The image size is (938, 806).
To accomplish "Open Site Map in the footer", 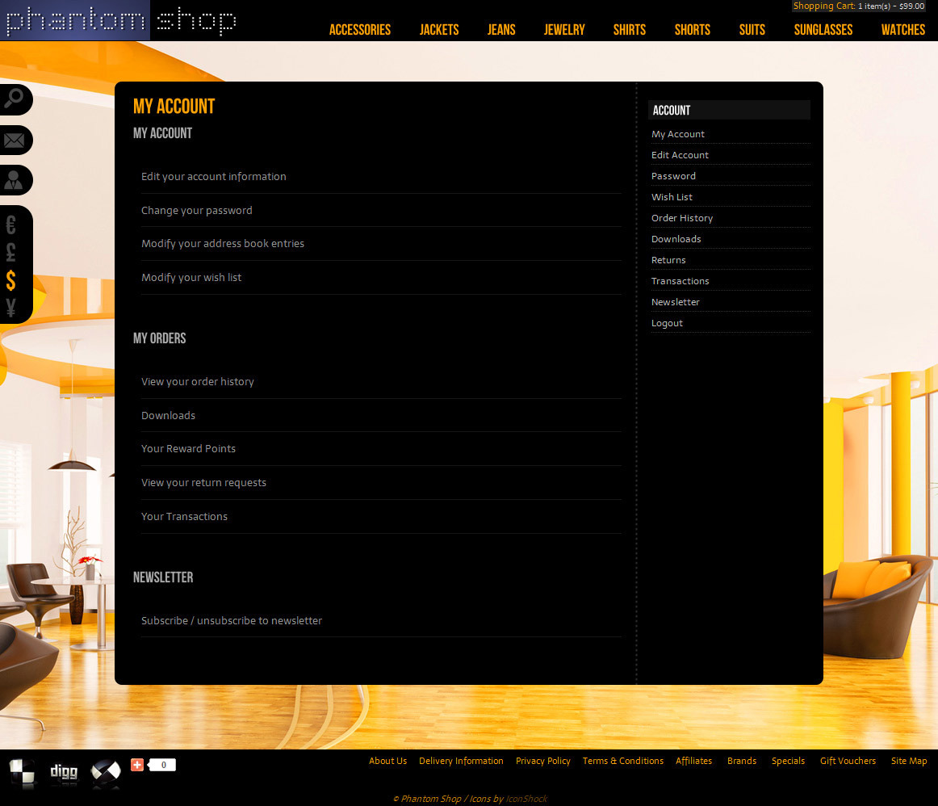I will coord(909,761).
